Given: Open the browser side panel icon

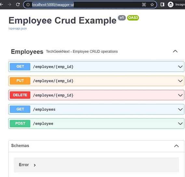Looking at the screenshot, I should click(x=162, y=5).
